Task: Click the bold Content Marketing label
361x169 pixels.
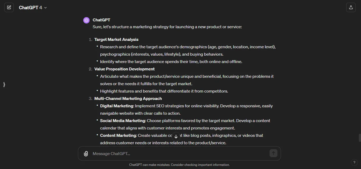Action: click(118, 136)
